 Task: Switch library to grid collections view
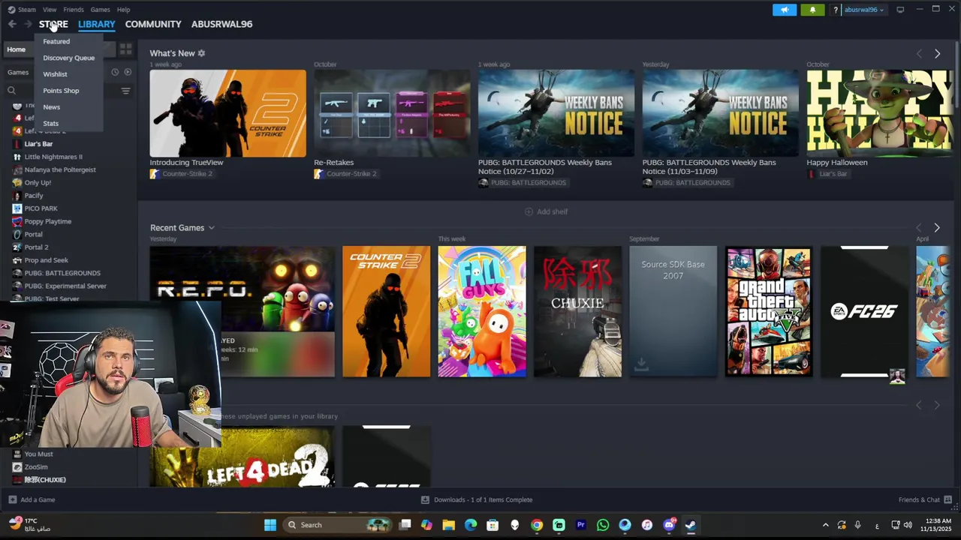pos(125,49)
